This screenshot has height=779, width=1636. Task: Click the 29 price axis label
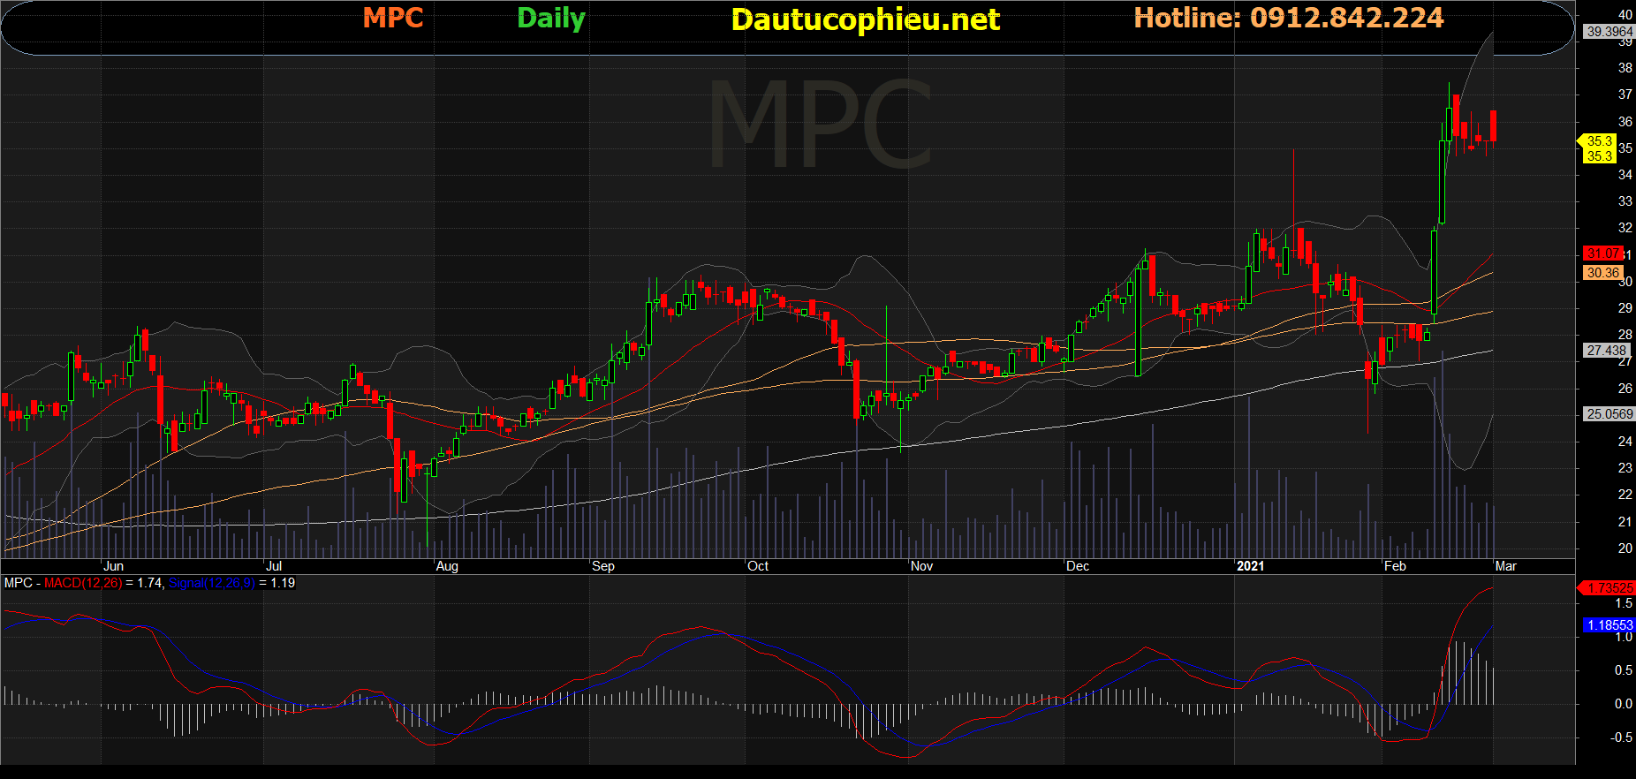coord(1625,308)
